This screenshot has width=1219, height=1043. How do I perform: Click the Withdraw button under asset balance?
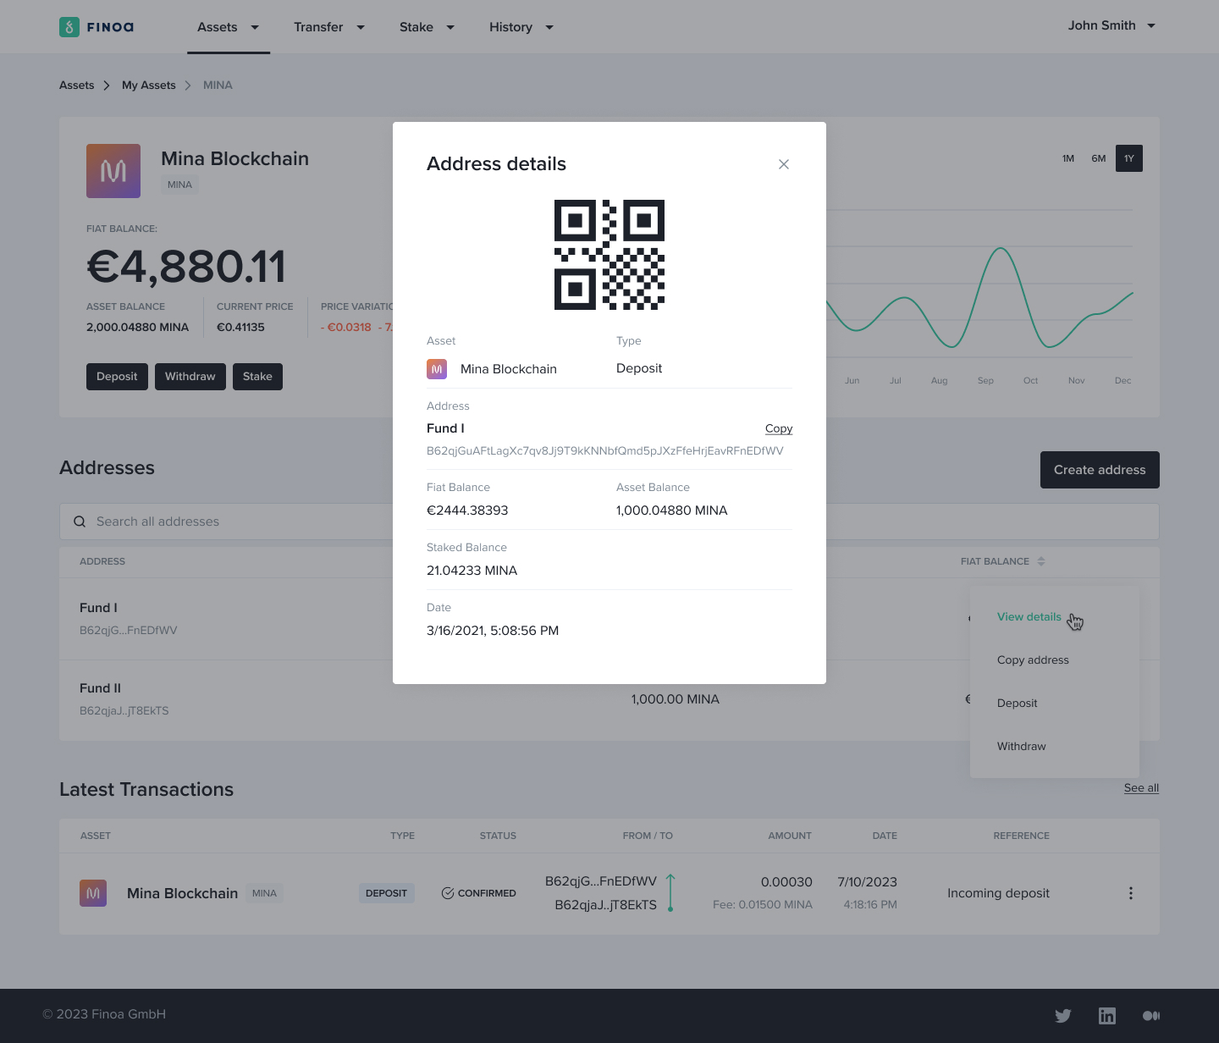[x=190, y=377]
